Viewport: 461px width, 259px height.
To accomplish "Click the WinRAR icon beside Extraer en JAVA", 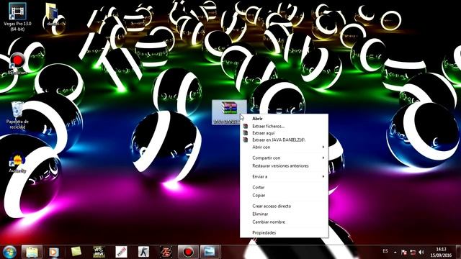I will (246, 140).
